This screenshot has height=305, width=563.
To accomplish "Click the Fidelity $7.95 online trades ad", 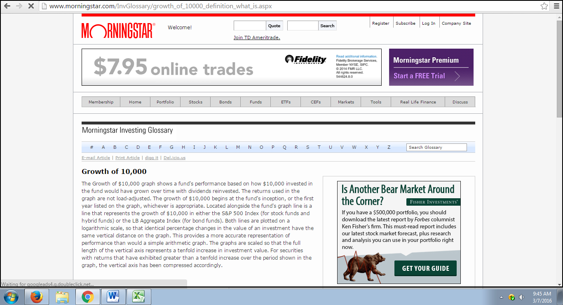I will pos(231,67).
